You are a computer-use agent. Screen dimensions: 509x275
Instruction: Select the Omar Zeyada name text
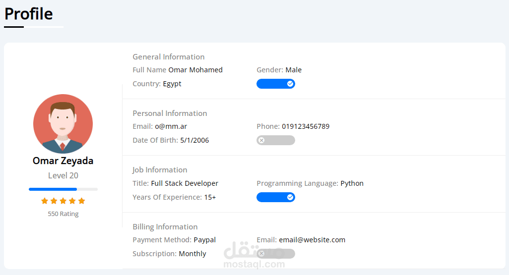pyautogui.click(x=63, y=161)
